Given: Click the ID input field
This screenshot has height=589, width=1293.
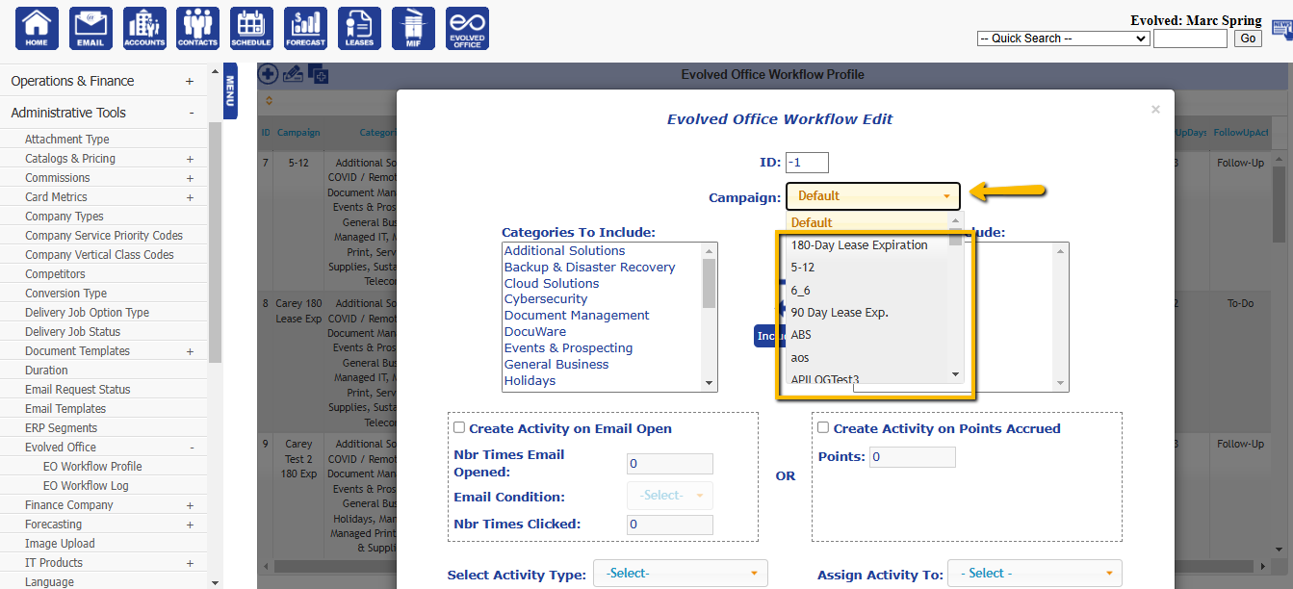Looking at the screenshot, I should click(x=807, y=163).
